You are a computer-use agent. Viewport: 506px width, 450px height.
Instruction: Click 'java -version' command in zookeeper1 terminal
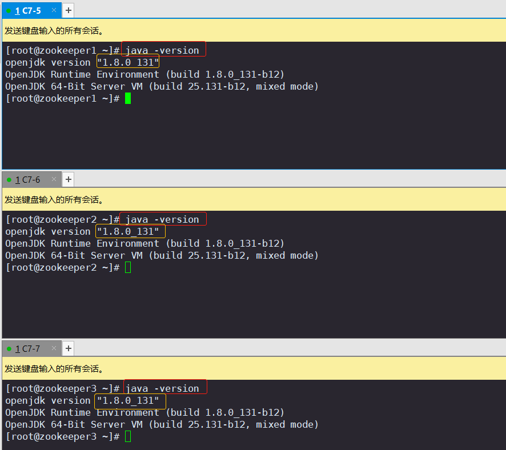[x=162, y=51]
